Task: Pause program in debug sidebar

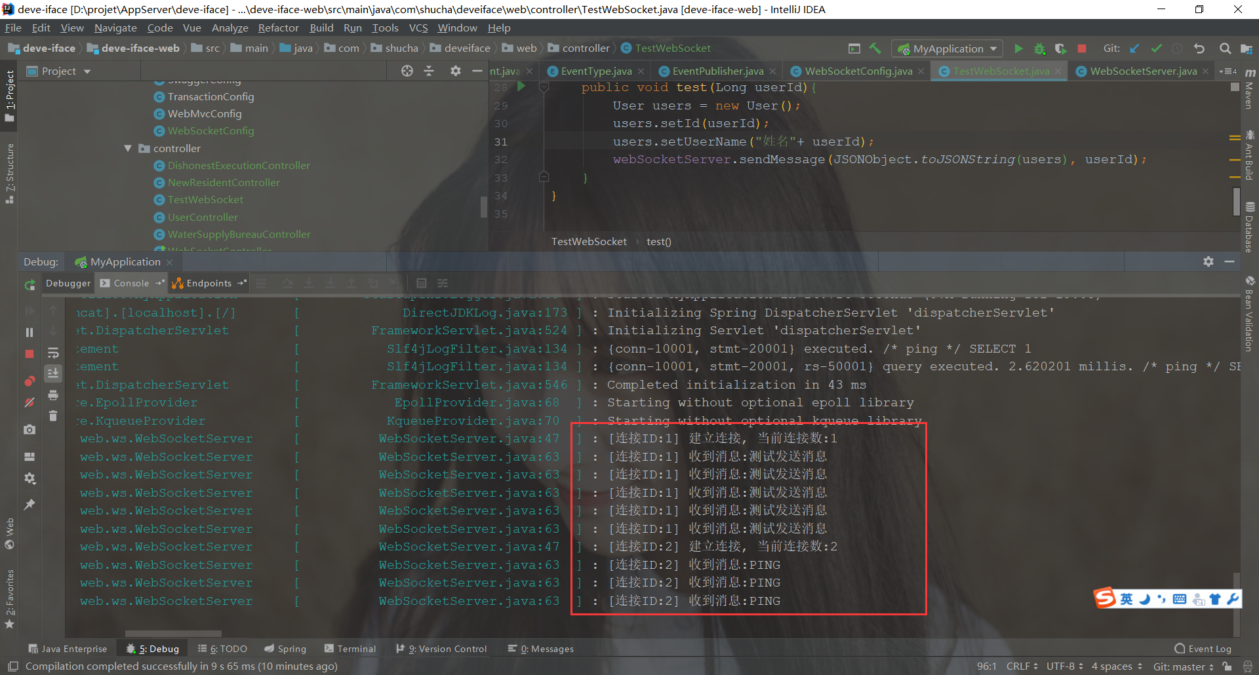Action: click(30, 332)
